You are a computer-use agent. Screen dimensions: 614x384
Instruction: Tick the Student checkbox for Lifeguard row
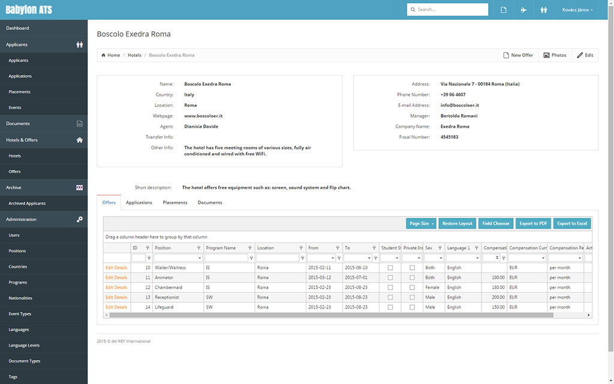point(390,307)
